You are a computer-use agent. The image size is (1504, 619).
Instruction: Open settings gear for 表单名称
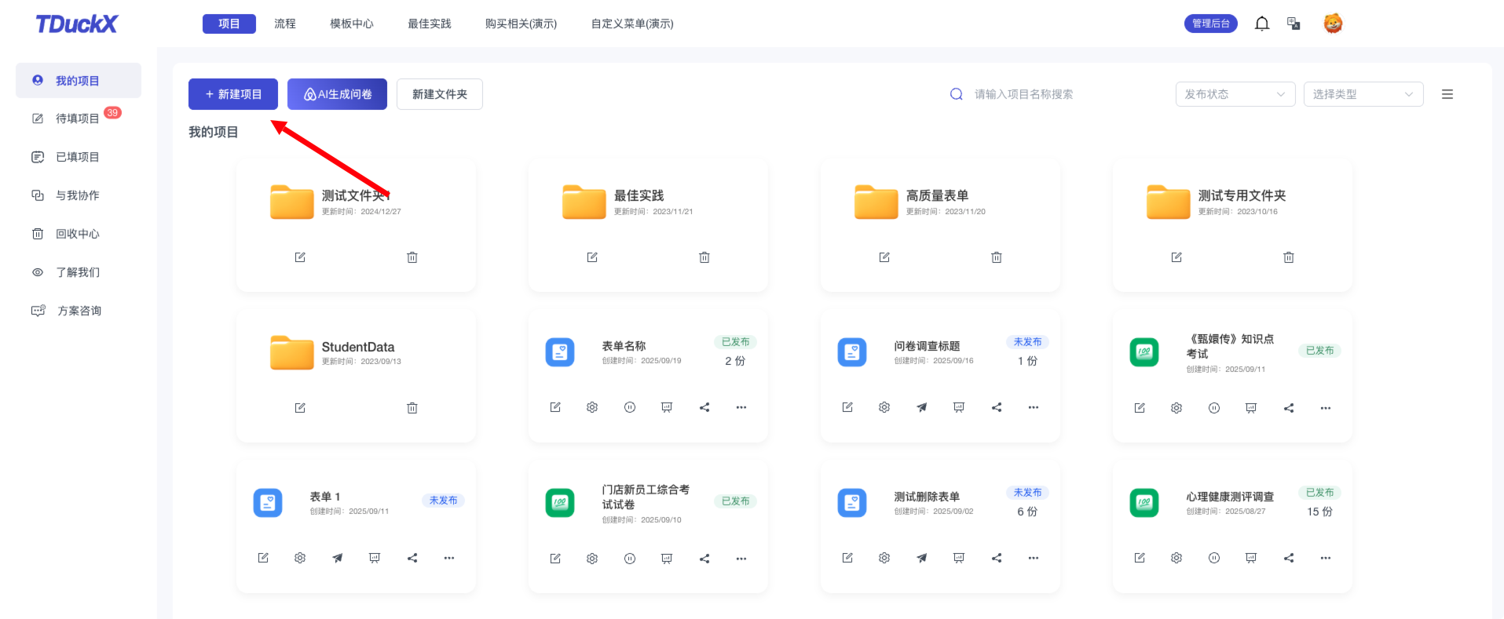pos(592,407)
